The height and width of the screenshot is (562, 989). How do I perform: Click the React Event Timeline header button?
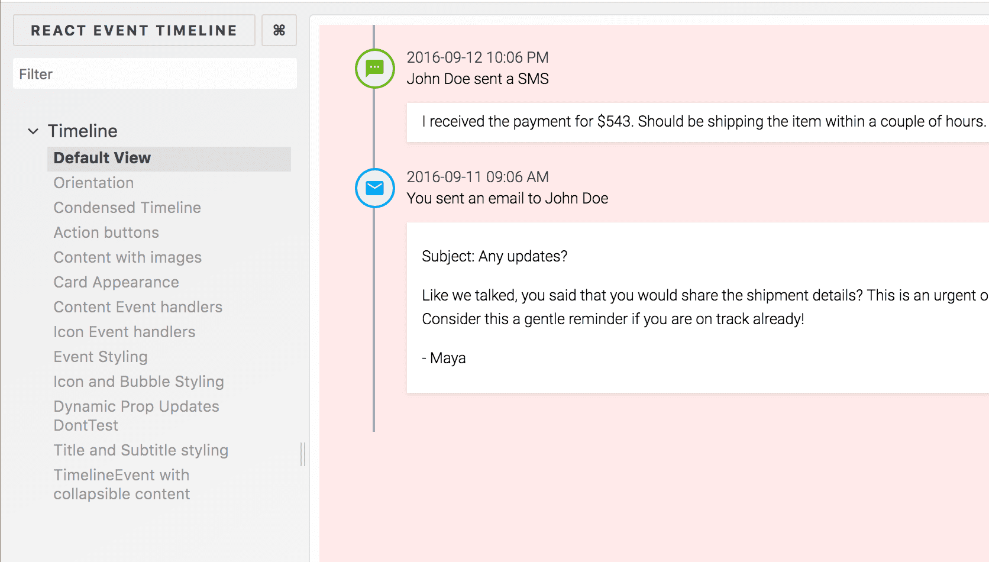click(x=134, y=30)
